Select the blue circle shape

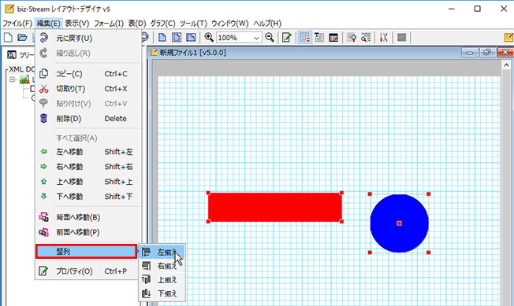[x=399, y=223]
